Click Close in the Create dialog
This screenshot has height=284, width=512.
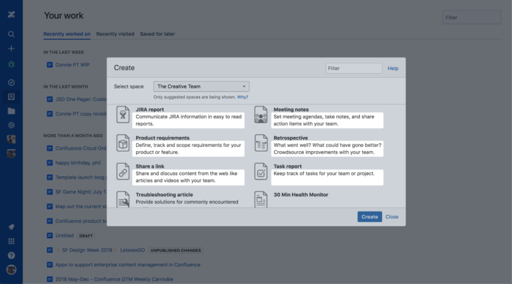pyautogui.click(x=392, y=217)
